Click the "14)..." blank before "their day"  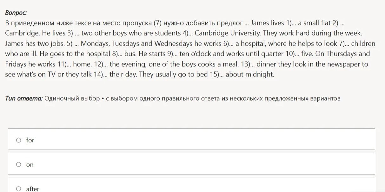tap(102, 74)
